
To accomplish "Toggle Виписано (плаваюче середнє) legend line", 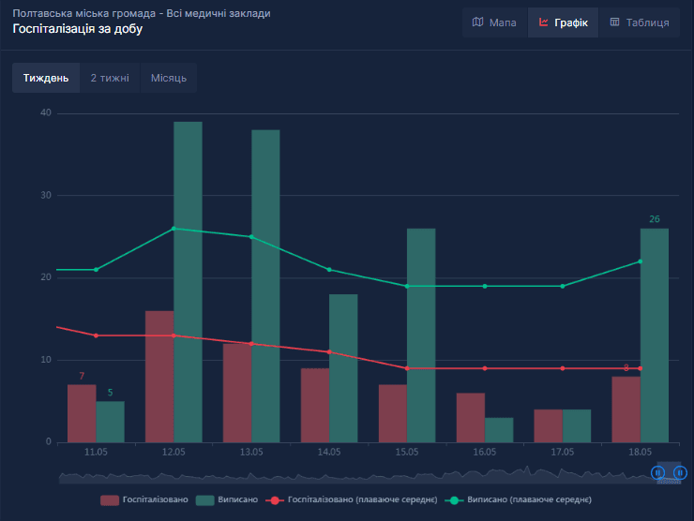I will coord(519,499).
